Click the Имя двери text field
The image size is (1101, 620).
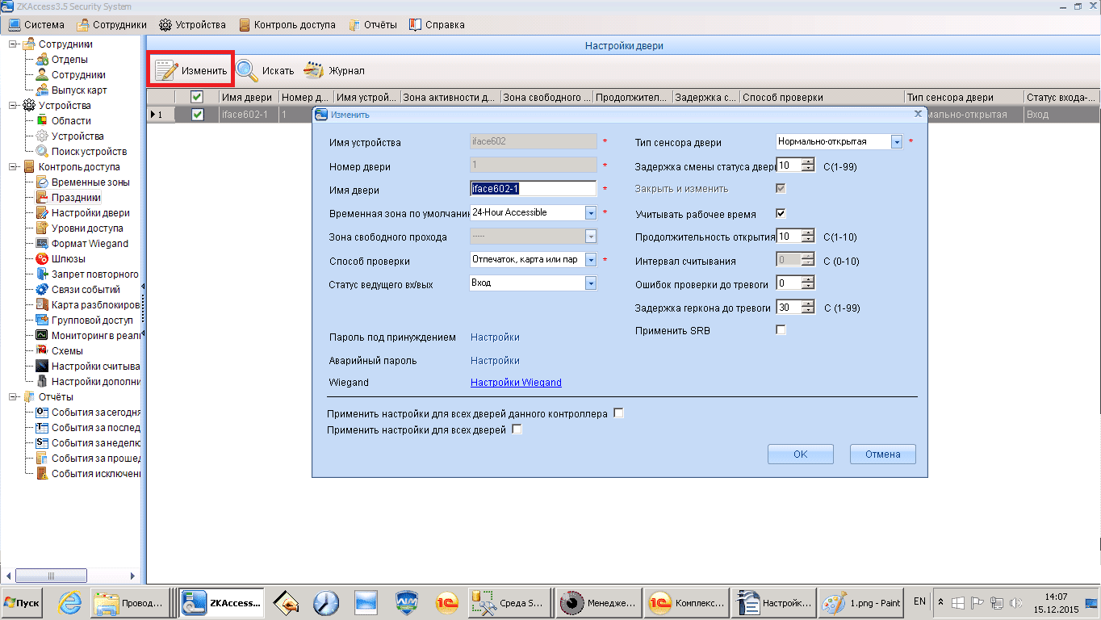tap(533, 189)
